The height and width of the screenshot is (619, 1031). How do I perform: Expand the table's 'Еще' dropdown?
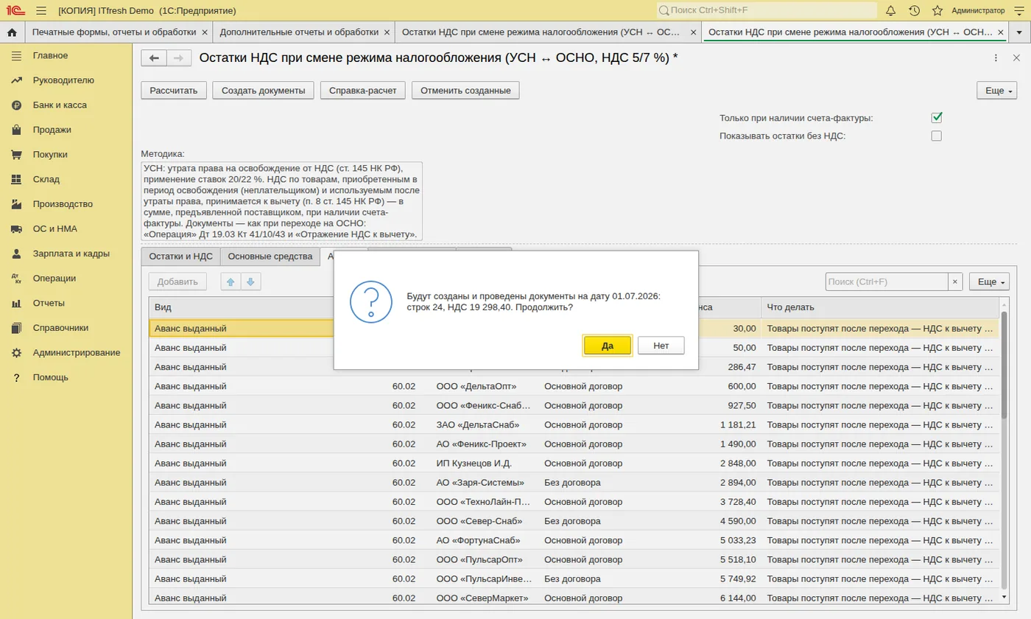tap(989, 281)
